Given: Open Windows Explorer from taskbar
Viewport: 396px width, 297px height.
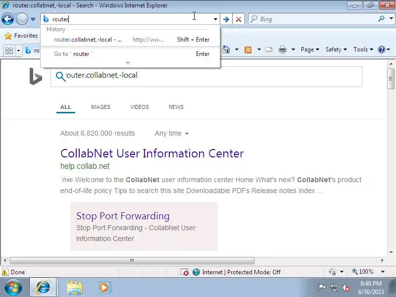Looking at the screenshot, I should [75, 288].
